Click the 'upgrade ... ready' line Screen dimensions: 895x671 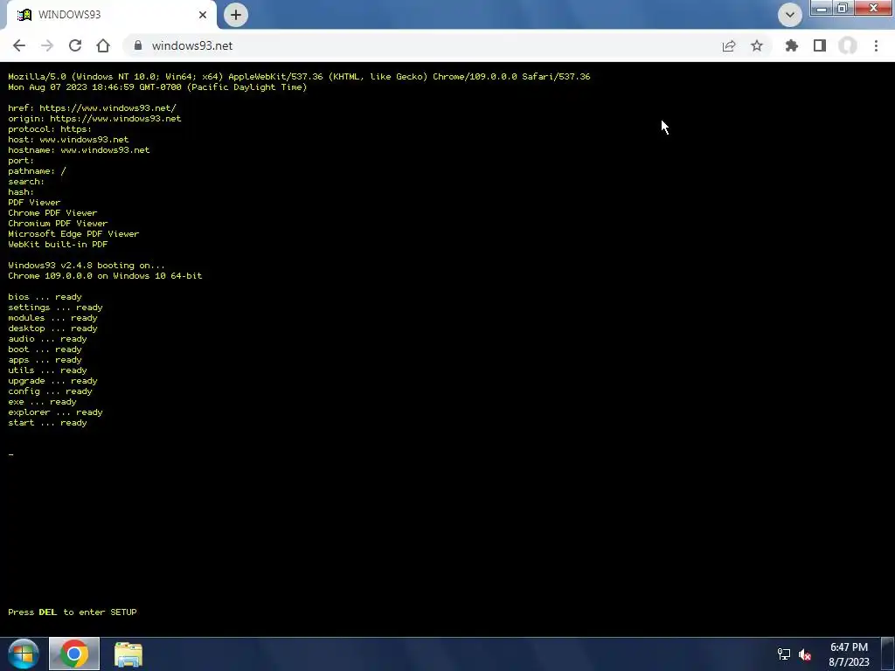[52, 381]
